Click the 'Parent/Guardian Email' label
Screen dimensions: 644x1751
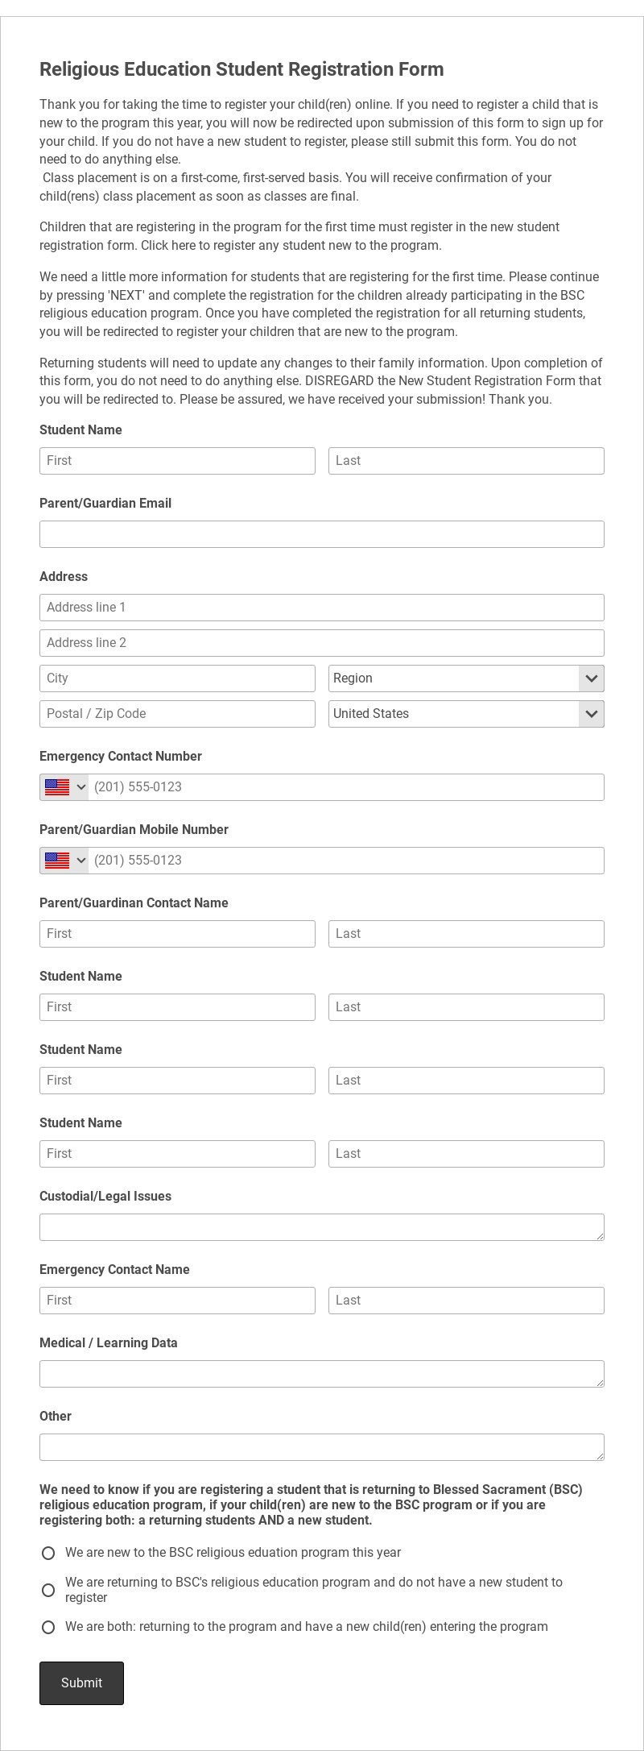[105, 504]
